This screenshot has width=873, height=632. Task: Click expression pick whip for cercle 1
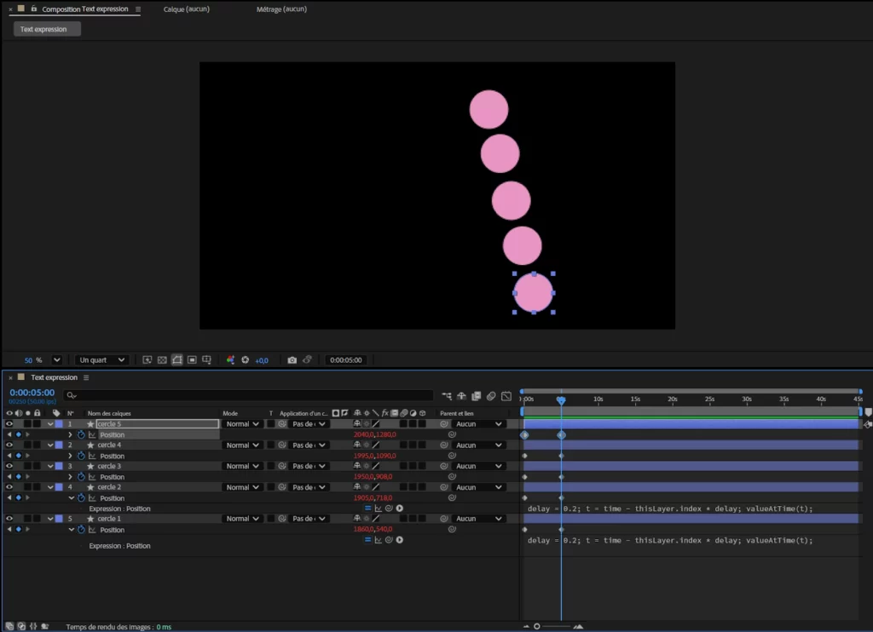coord(389,540)
